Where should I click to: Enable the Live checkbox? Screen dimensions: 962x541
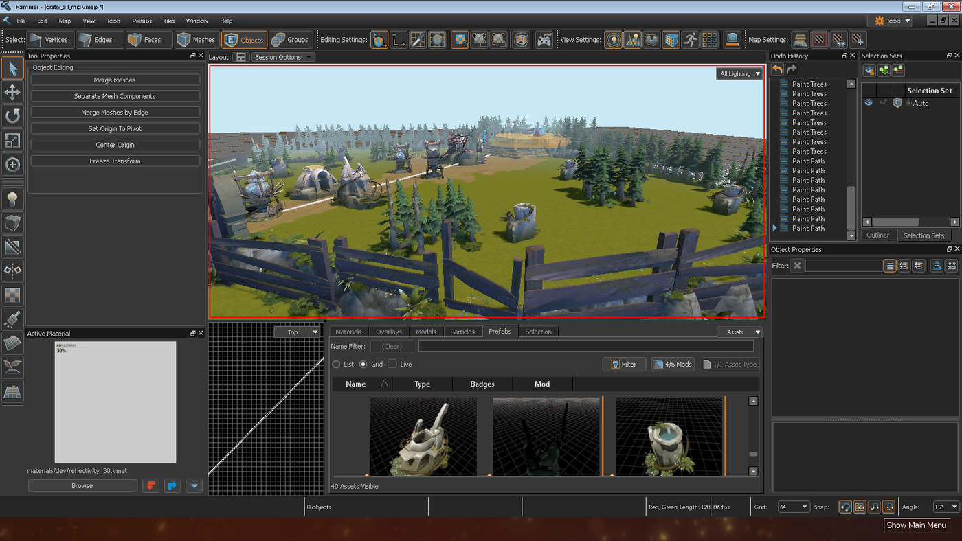[392, 364]
